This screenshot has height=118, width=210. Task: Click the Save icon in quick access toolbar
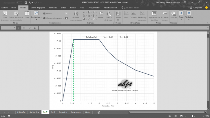(x=26, y=2)
